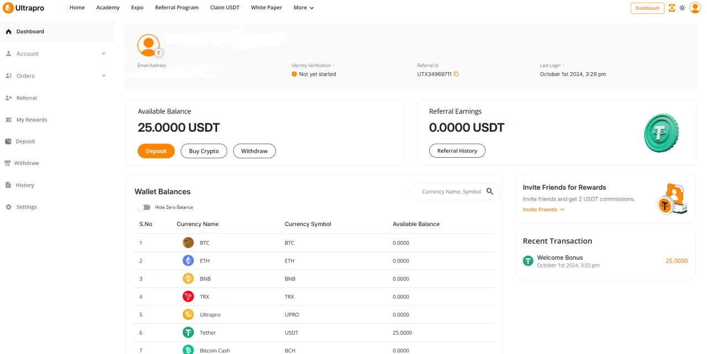Click the BTC coin icon in wallet table
The image size is (707, 354).
pyautogui.click(x=188, y=243)
